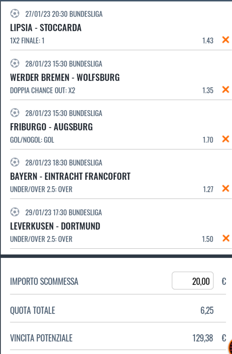Open the Friburgo - Augsburg match title

51,127
